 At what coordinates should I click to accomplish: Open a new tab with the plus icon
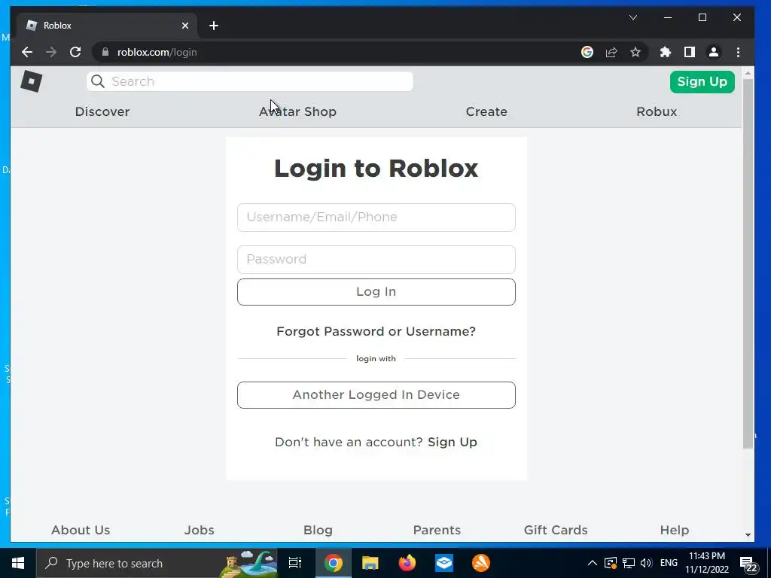213,26
